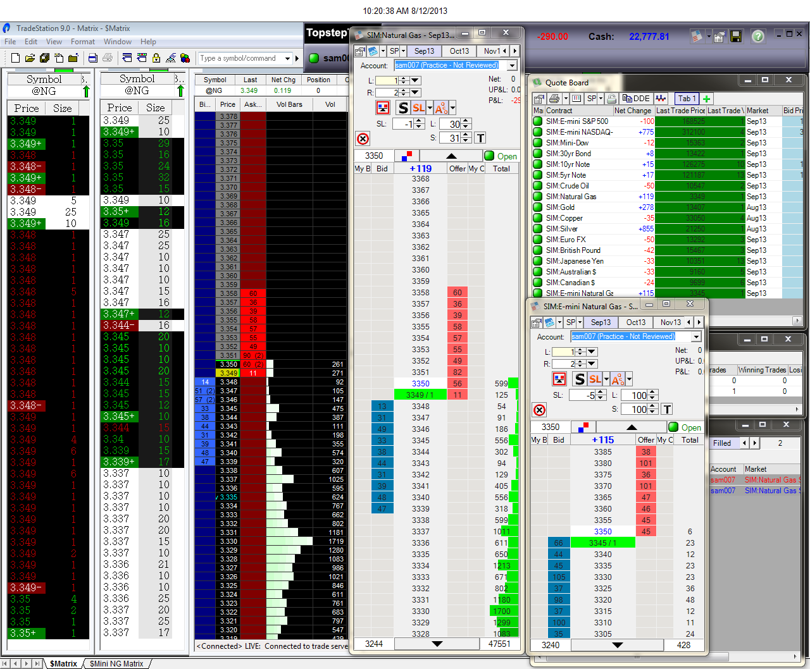810x669 pixels.
Task: Click New workspace icon in TradeStation toolbar
Action: [x=15, y=58]
